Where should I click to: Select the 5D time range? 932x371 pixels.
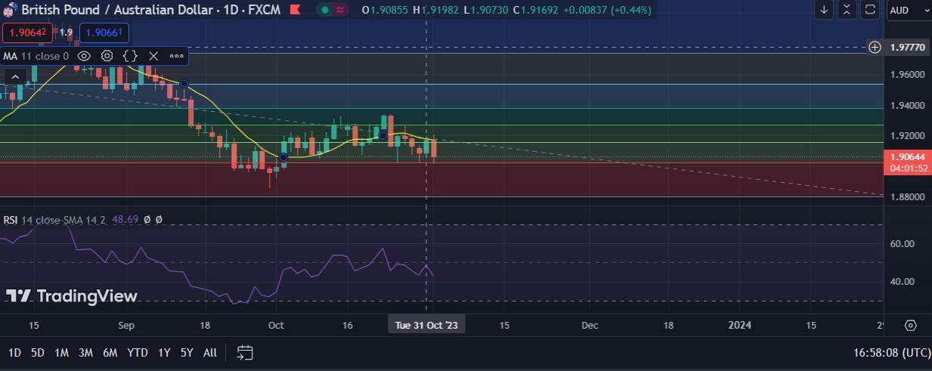pos(38,353)
